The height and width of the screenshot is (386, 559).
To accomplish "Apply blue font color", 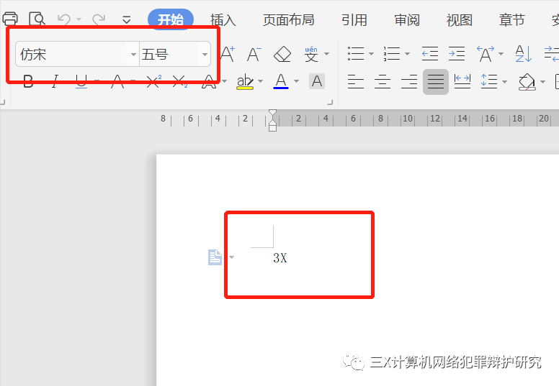I will point(281,81).
